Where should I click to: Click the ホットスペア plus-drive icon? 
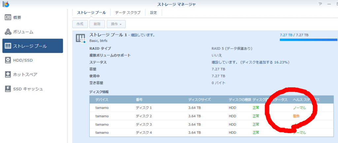coord(8,74)
